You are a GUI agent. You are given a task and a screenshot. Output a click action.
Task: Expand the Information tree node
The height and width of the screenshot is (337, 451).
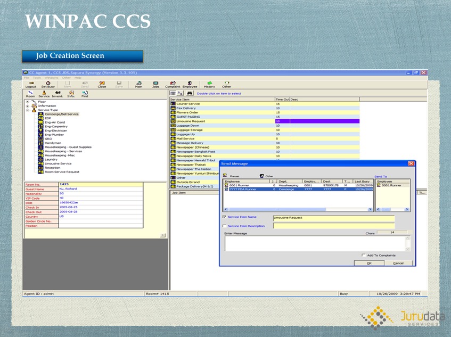(28, 105)
